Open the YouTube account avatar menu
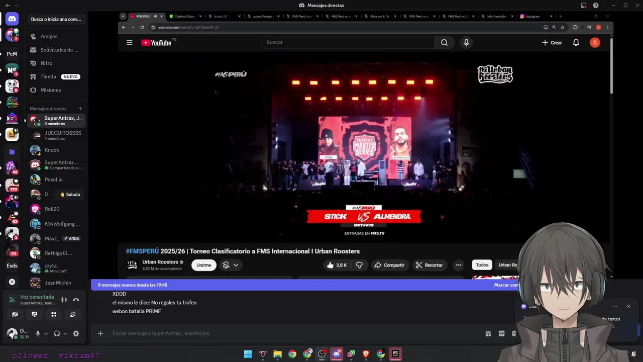Viewport: 643px width, 362px height. tap(595, 43)
